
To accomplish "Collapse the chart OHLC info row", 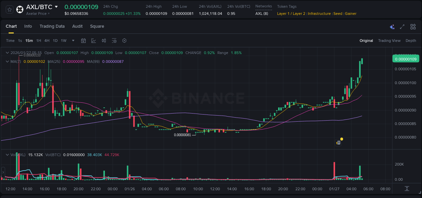I will tap(7, 53).
